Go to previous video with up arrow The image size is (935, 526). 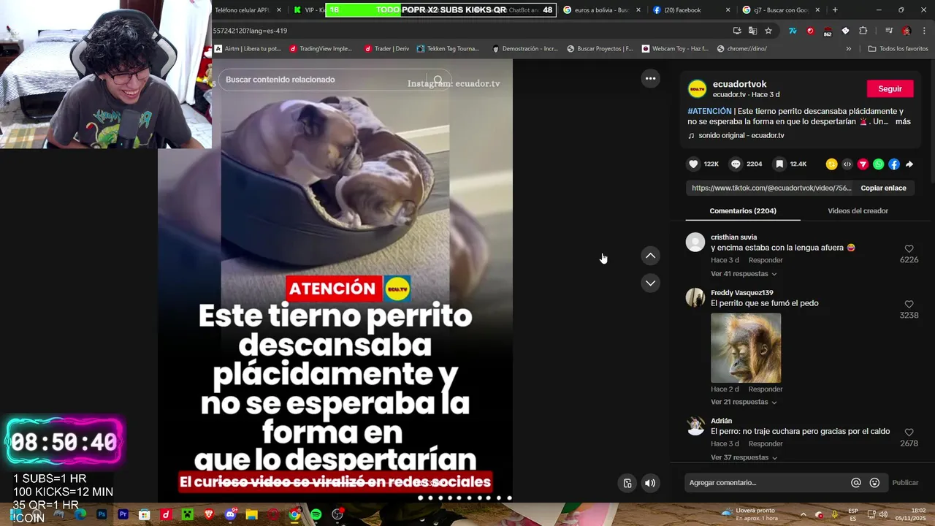coord(650,256)
